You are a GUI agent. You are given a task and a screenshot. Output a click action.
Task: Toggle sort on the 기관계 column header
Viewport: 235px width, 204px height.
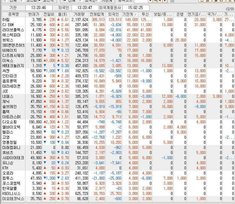(x=130, y=14)
